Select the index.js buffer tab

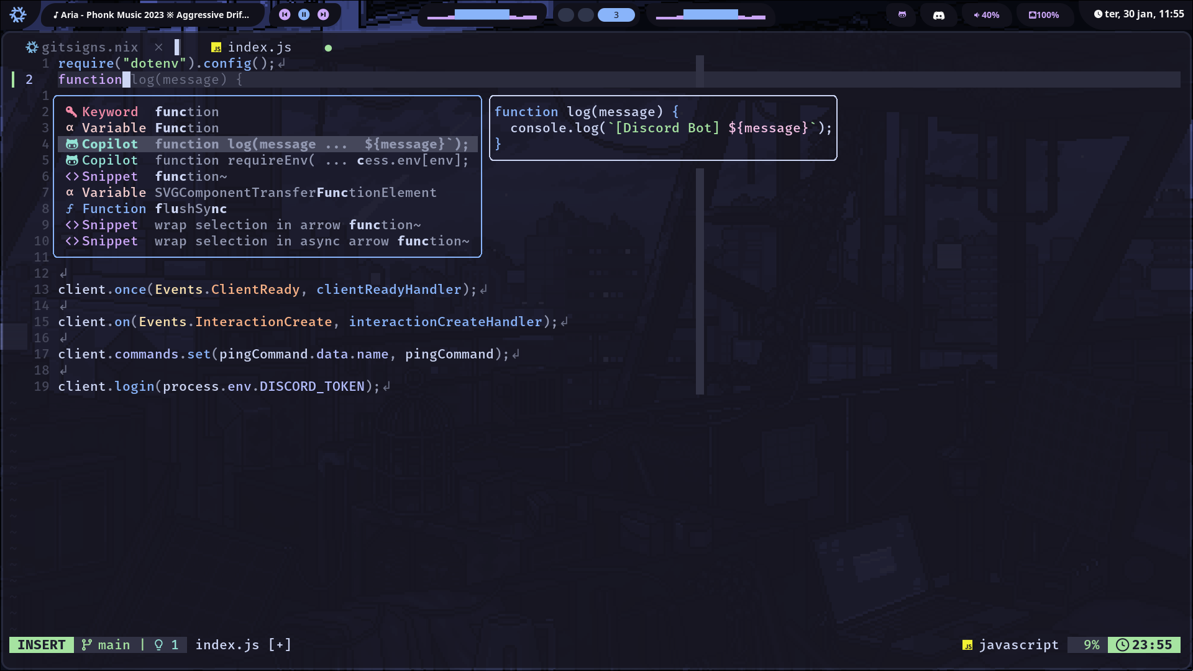coord(259,47)
